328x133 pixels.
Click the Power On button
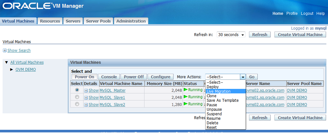(x=84, y=77)
